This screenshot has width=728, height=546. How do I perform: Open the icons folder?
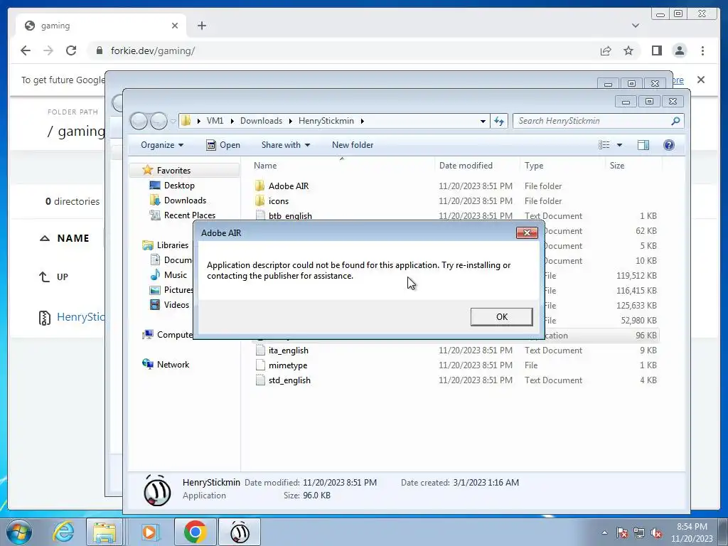pos(278,200)
